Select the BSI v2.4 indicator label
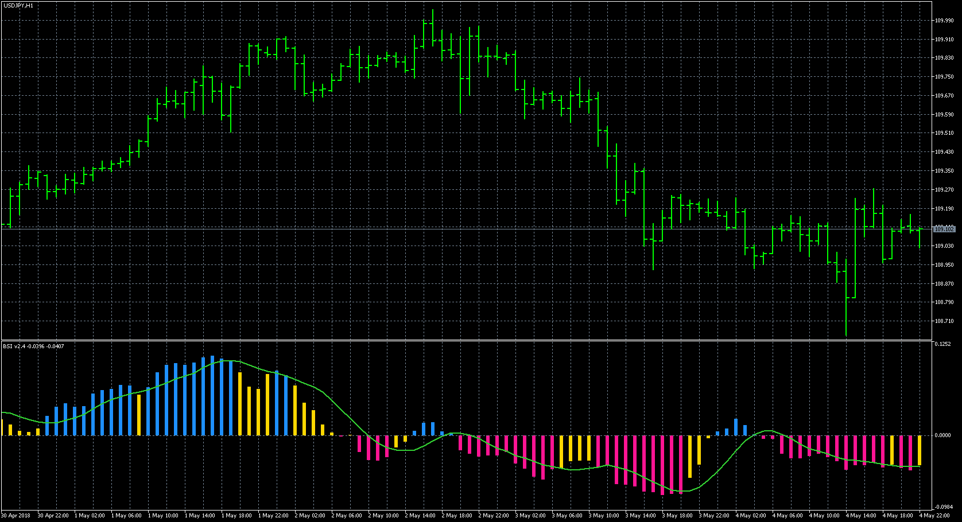962x522 pixels. click(33, 346)
